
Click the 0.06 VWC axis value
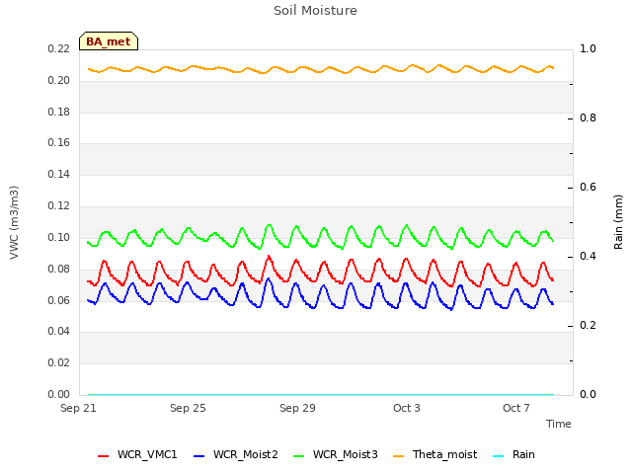click(59, 300)
